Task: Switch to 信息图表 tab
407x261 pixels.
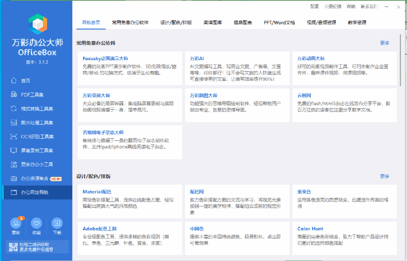Action: [243, 23]
